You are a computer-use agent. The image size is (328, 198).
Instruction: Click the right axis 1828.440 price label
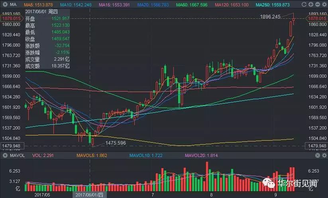tap(317, 35)
